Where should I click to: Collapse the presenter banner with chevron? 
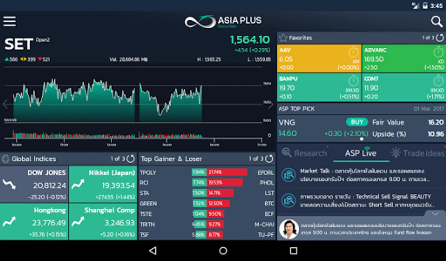click(x=435, y=213)
